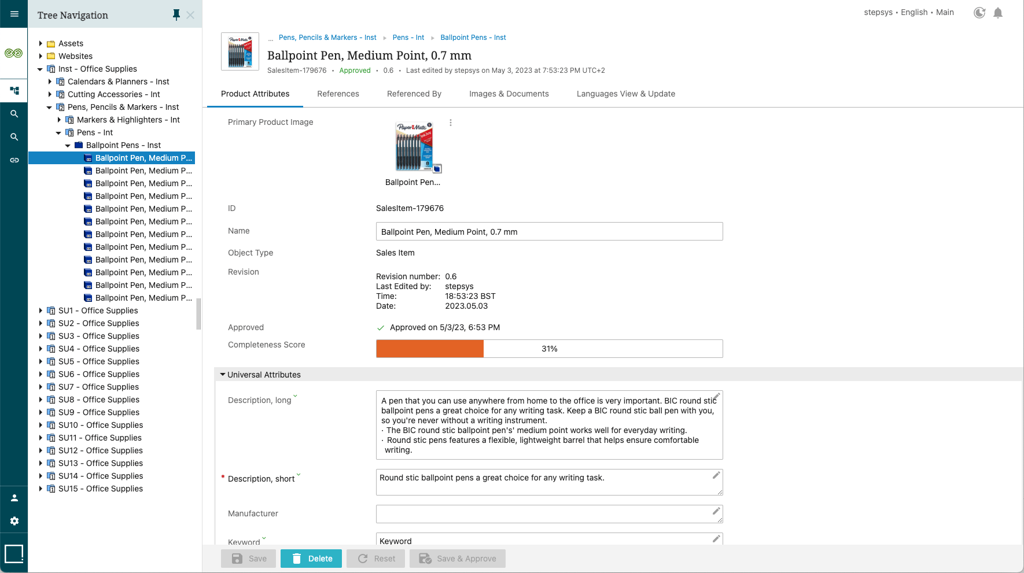Expand SU15 - Office Supplies node
This screenshot has width=1024, height=573.
tap(40, 489)
